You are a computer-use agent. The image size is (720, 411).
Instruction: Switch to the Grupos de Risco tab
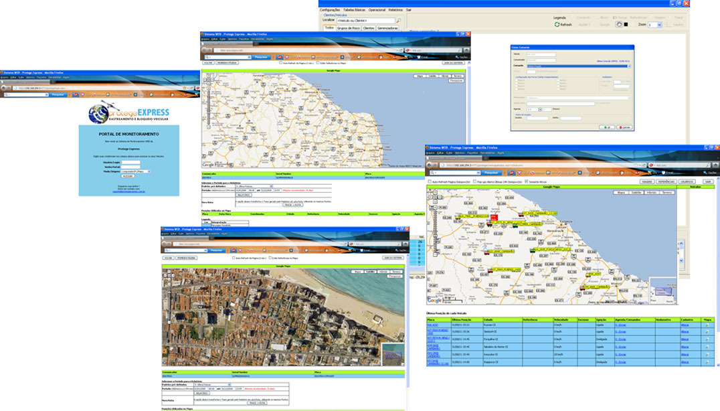[349, 28]
